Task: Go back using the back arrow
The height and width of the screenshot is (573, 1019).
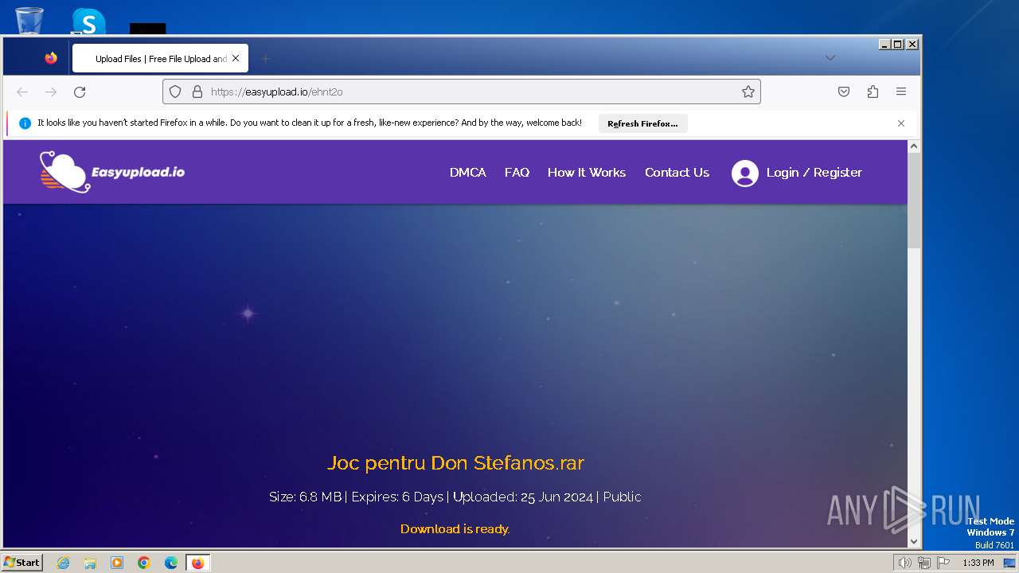Action: (x=22, y=92)
